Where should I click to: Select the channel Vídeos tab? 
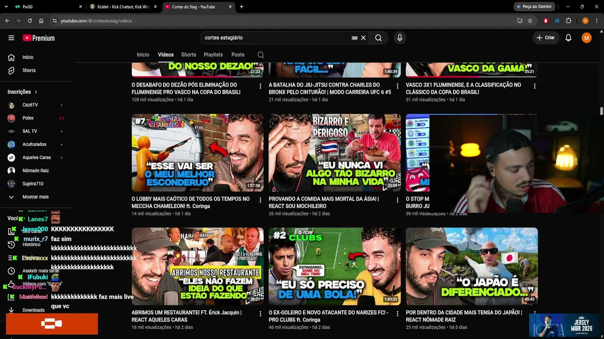(166, 55)
